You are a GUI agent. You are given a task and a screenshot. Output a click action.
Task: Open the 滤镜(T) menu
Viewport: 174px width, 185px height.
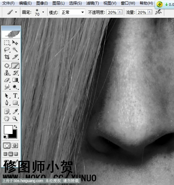point(92,3)
